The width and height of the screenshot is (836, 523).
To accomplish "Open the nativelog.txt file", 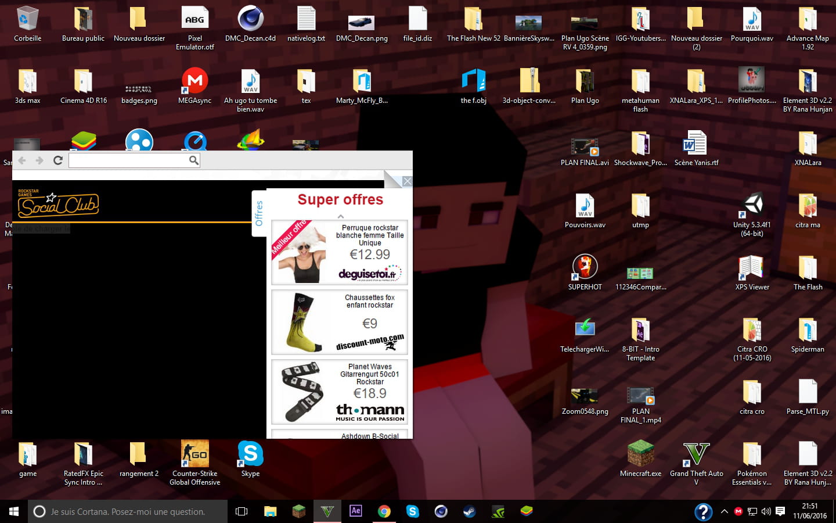I will [306, 23].
